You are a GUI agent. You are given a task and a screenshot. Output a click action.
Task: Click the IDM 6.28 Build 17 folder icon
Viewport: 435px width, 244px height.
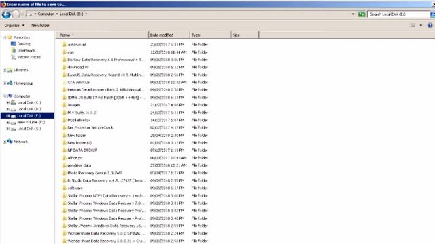pos(64,98)
